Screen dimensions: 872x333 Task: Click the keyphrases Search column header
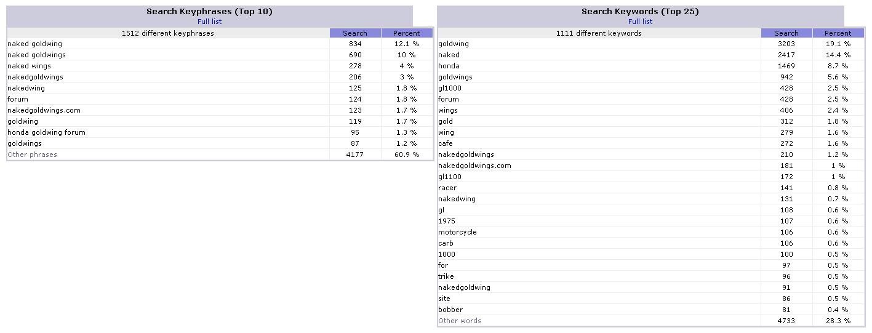[355, 33]
